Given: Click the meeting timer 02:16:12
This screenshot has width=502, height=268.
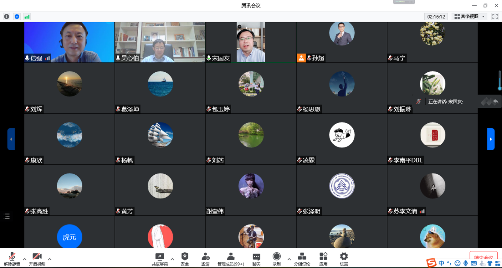Looking at the screenshot, I should click(436, 17).
